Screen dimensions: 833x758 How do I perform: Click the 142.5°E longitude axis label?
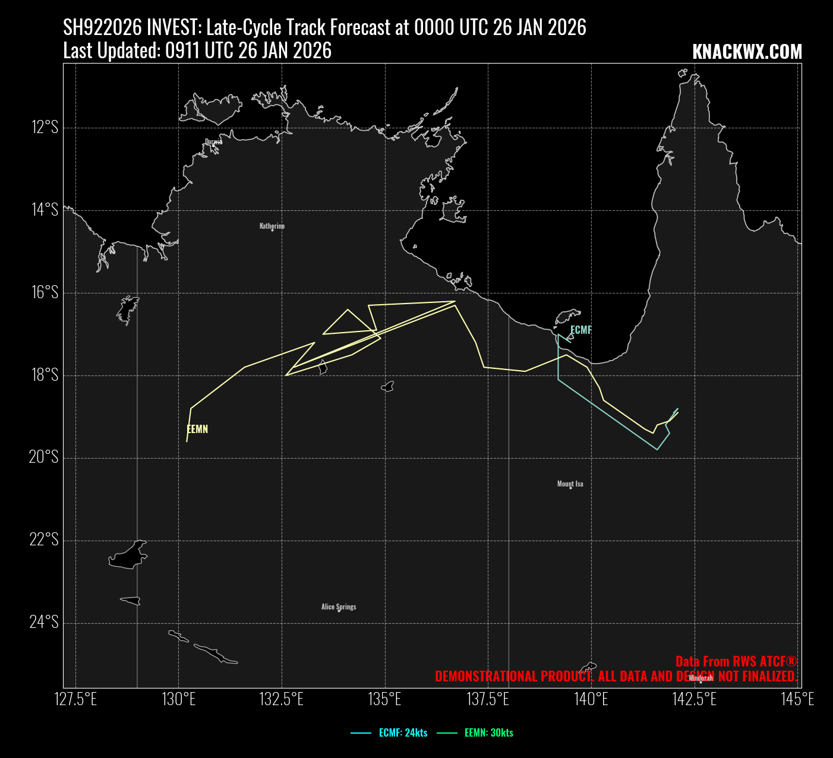[x=695, y=699]
